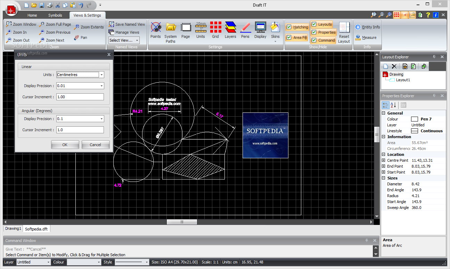Open the Skins dropdown
This screenshot has height=269, width=450.
tap(275, 32)
